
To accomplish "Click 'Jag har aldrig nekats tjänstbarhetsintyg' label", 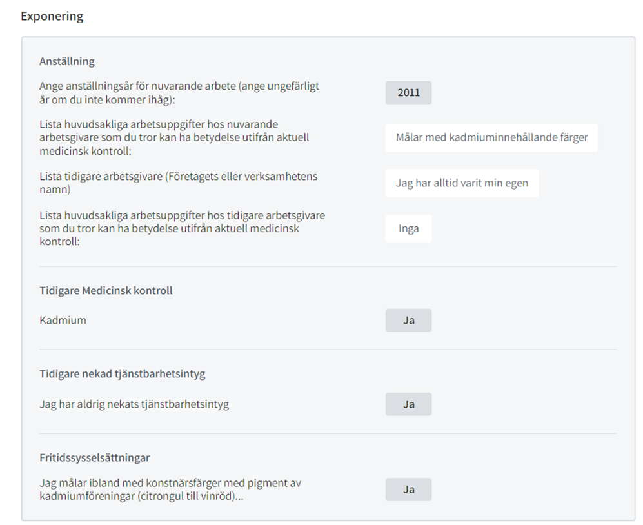I will (134, 404).
